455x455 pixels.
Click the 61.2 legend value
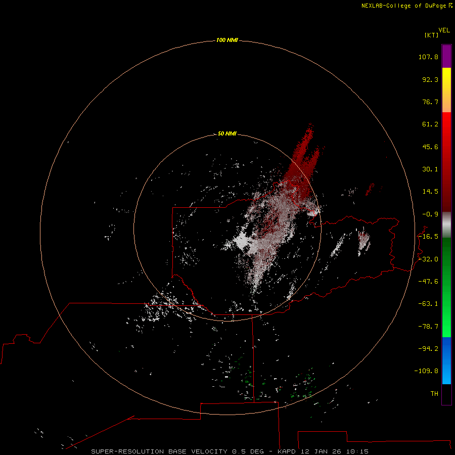point(430,124)
